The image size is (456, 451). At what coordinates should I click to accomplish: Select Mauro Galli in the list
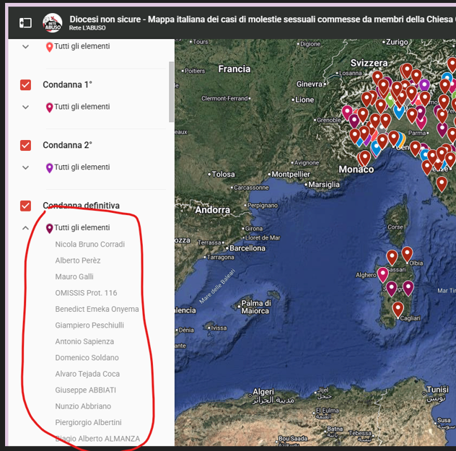(74, 277)
